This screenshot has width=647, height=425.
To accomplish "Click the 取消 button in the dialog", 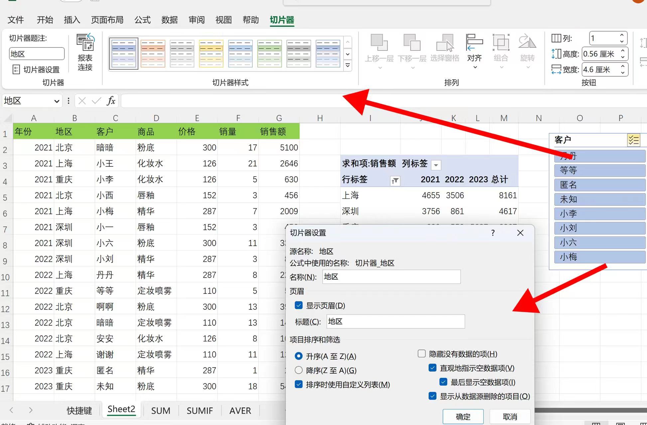I will point(510,417).
